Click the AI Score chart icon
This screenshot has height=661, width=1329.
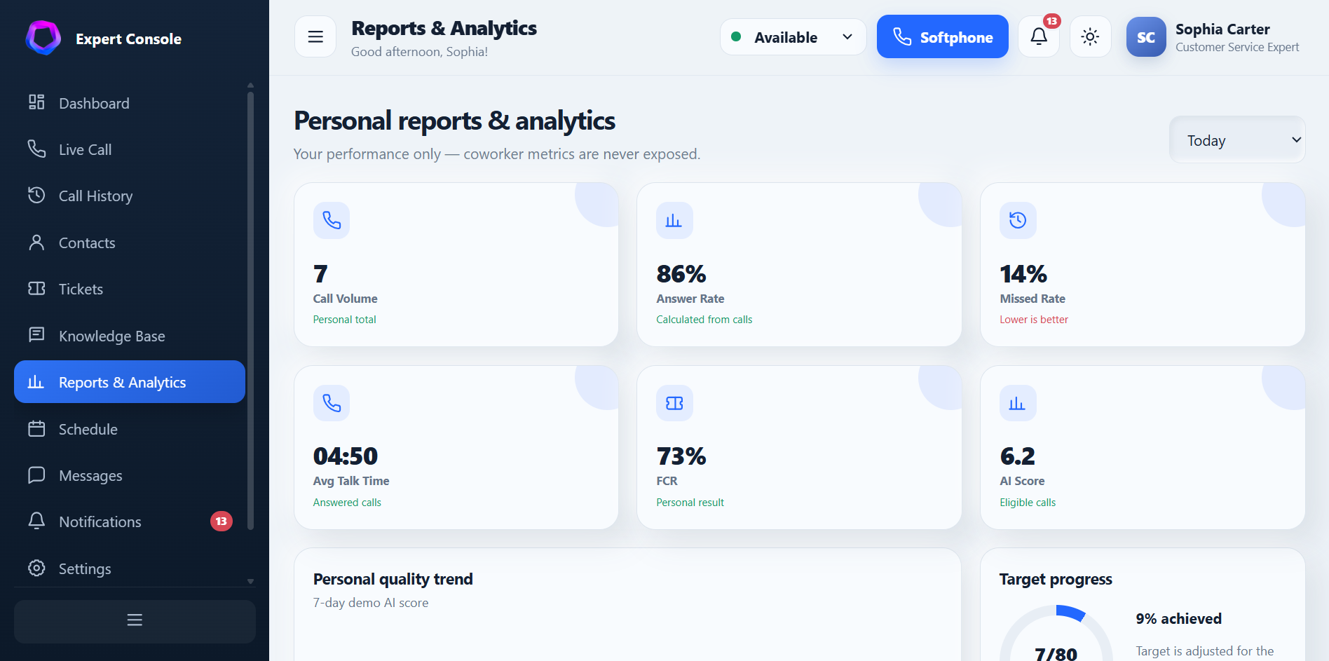point(1018,403)
